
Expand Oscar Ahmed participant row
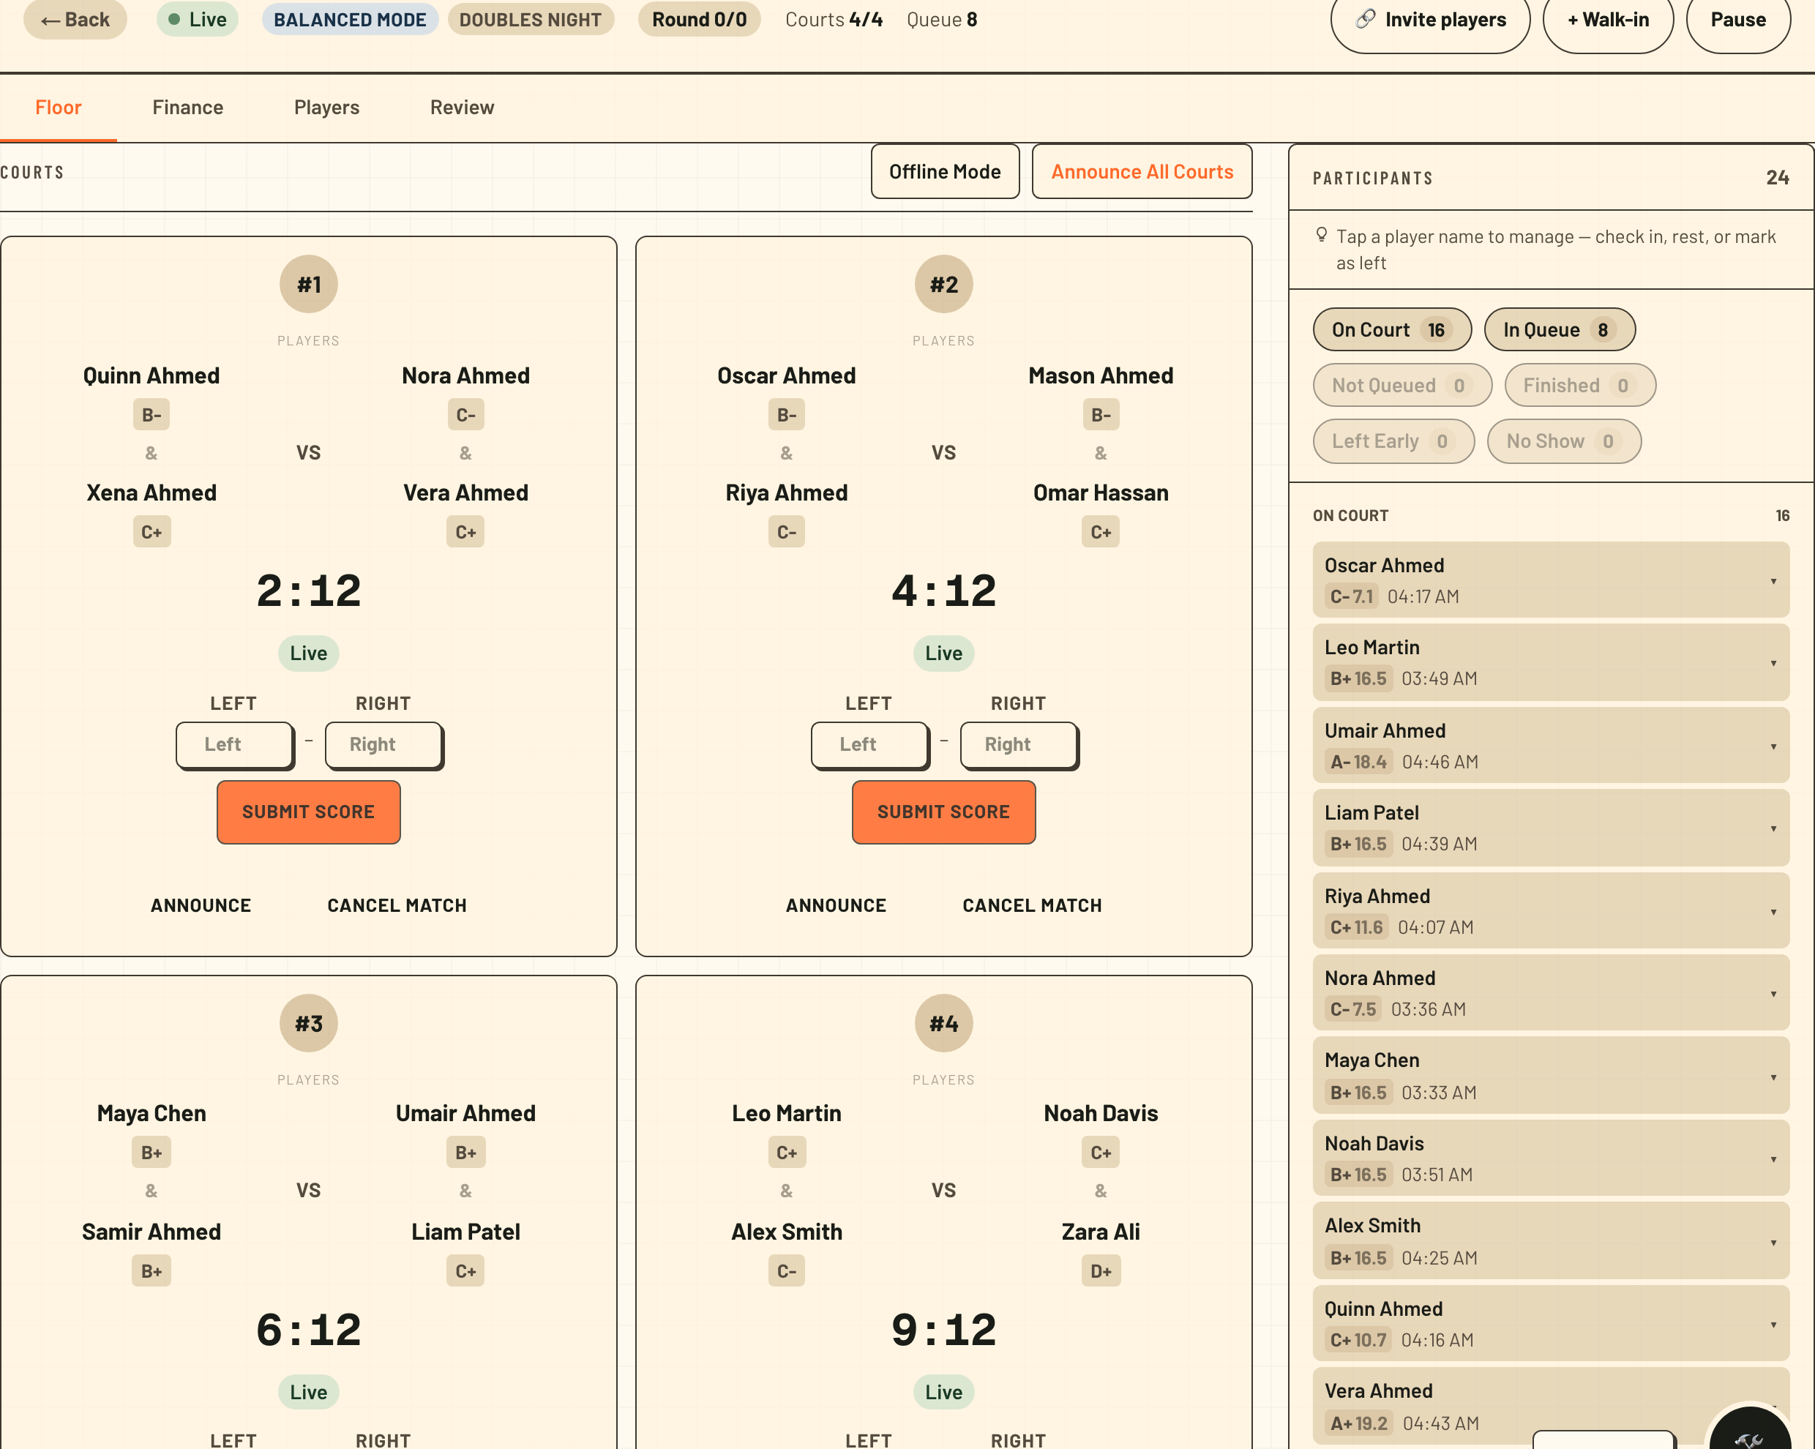point(1551,580)
